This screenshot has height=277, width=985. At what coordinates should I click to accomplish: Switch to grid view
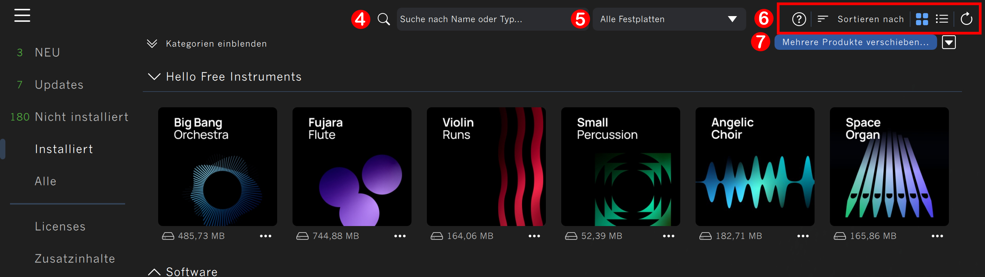[x=922, y=19]
